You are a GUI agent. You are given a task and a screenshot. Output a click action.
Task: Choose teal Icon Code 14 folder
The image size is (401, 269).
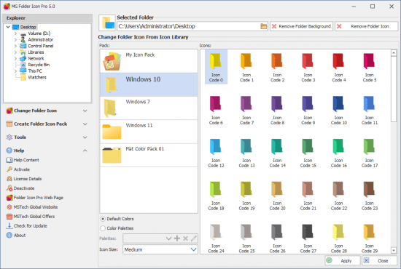point(277,153)
